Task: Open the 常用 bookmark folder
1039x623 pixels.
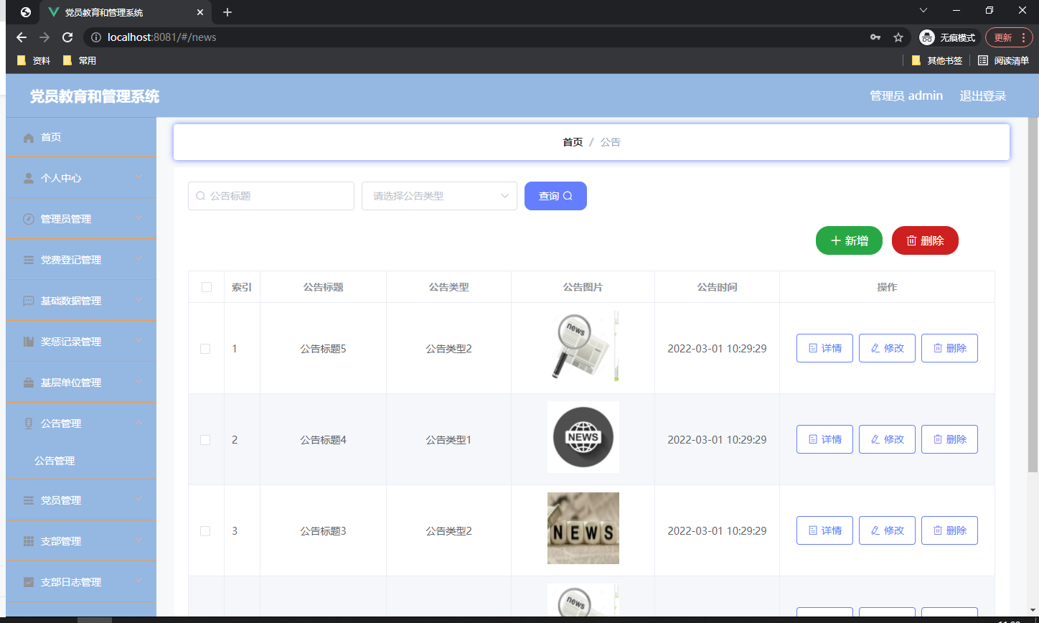Action: 80,61
